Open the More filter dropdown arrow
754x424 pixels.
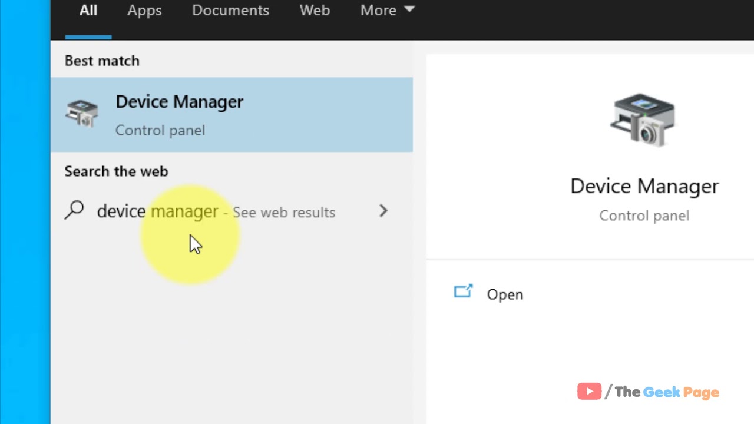[x=410, y=9]
